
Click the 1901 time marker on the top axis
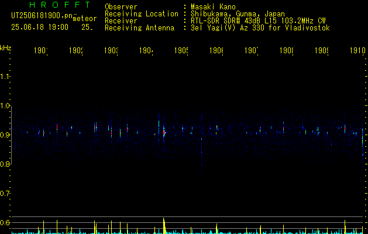[x=41, y=51]
